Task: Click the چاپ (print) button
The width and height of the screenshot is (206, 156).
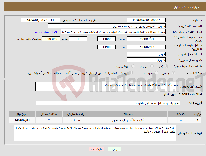Action: pyautogui.click(x=115, y=149)
